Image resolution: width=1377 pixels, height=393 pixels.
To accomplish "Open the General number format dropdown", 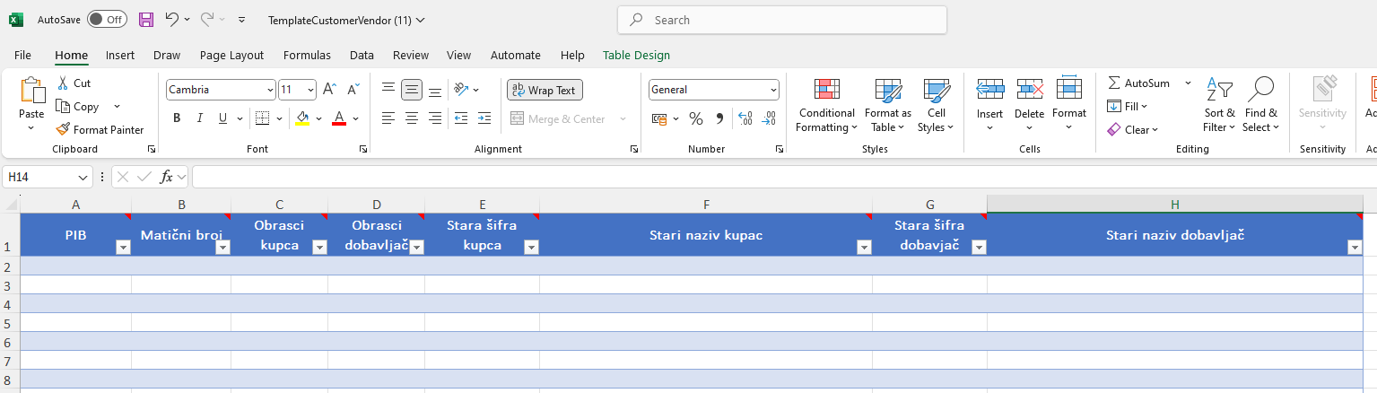I will (773, 90).
